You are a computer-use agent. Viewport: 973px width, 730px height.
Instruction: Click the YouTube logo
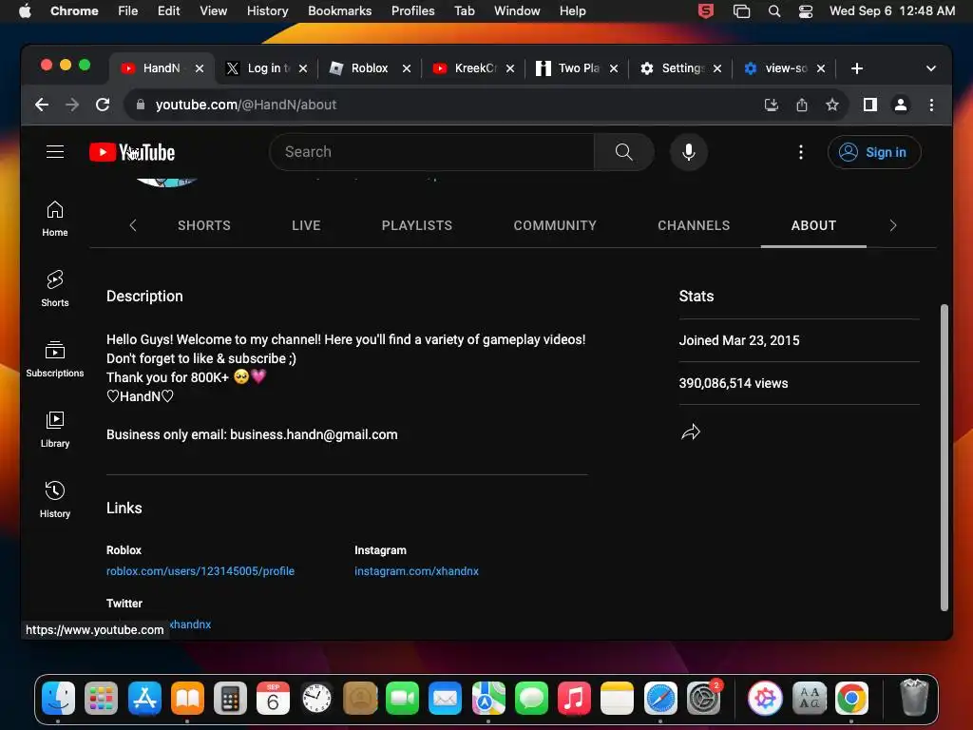(132, 152)
